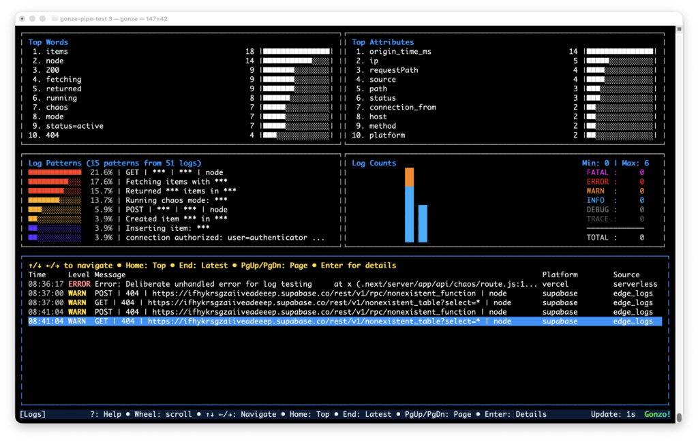Expand details for the highlighted 08:41:04 log entry
The height and width of the screenshot is (442, 698).
(273, 321)
